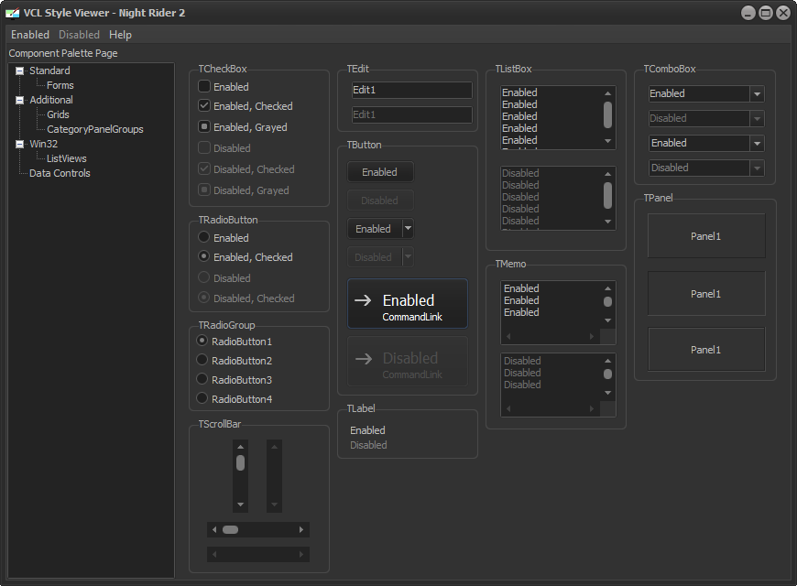The image size is (797, 586).
Task: Click the Enabled CommandLink button
Action: click(407, 303)
